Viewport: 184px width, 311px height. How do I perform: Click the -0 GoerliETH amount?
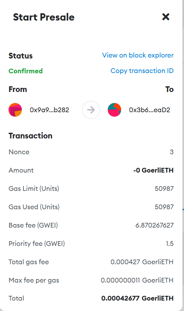tap(153, 170)
